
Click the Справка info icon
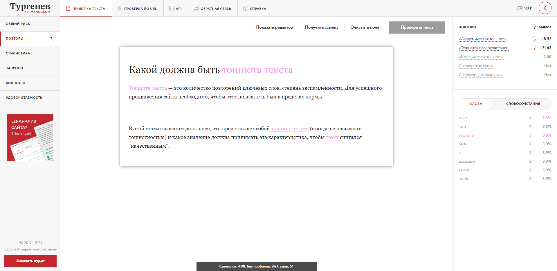[246, 8]
